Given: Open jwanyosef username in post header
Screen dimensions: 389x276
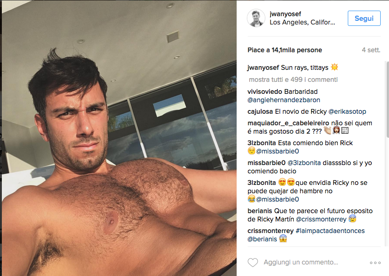Looking at the screenshot, I should coord(285,14).
